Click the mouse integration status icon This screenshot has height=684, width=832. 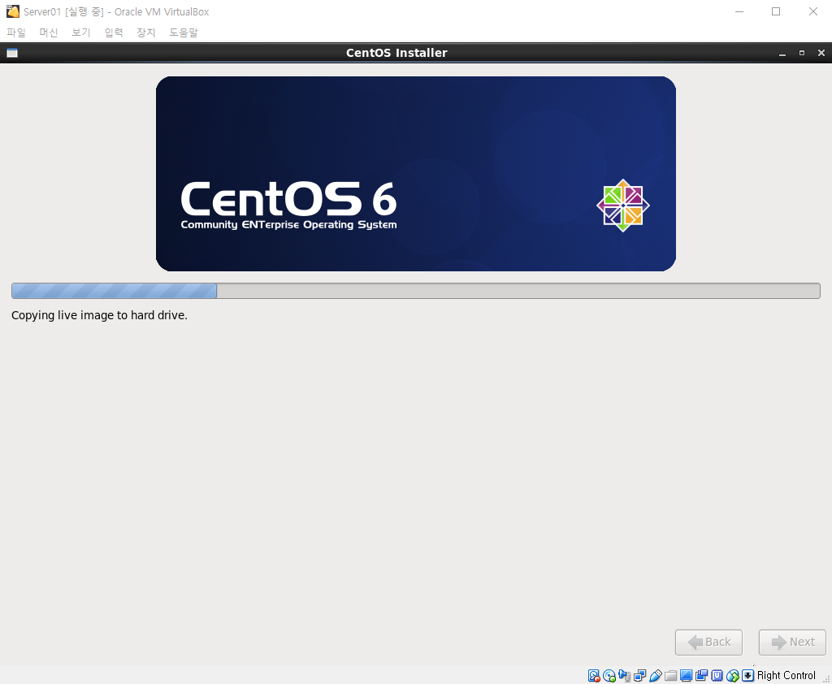point(733,676)
